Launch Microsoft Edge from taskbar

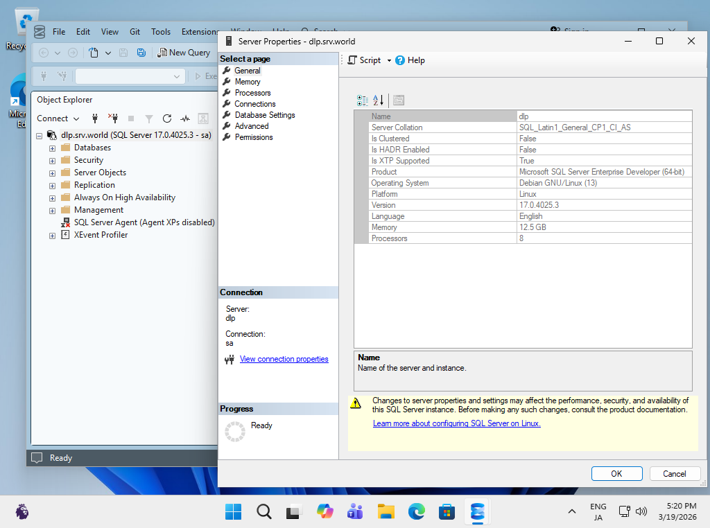(x=416, y=511)
